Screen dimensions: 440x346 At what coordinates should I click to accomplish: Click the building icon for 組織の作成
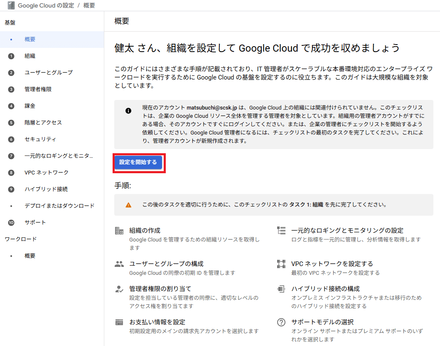(x=119, y=231)
